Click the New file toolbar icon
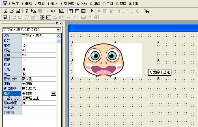The image size is (198, 127). 5,11
